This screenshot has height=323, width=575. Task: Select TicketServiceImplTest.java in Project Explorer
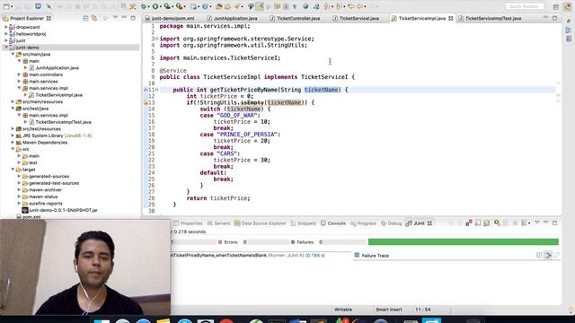60,122
